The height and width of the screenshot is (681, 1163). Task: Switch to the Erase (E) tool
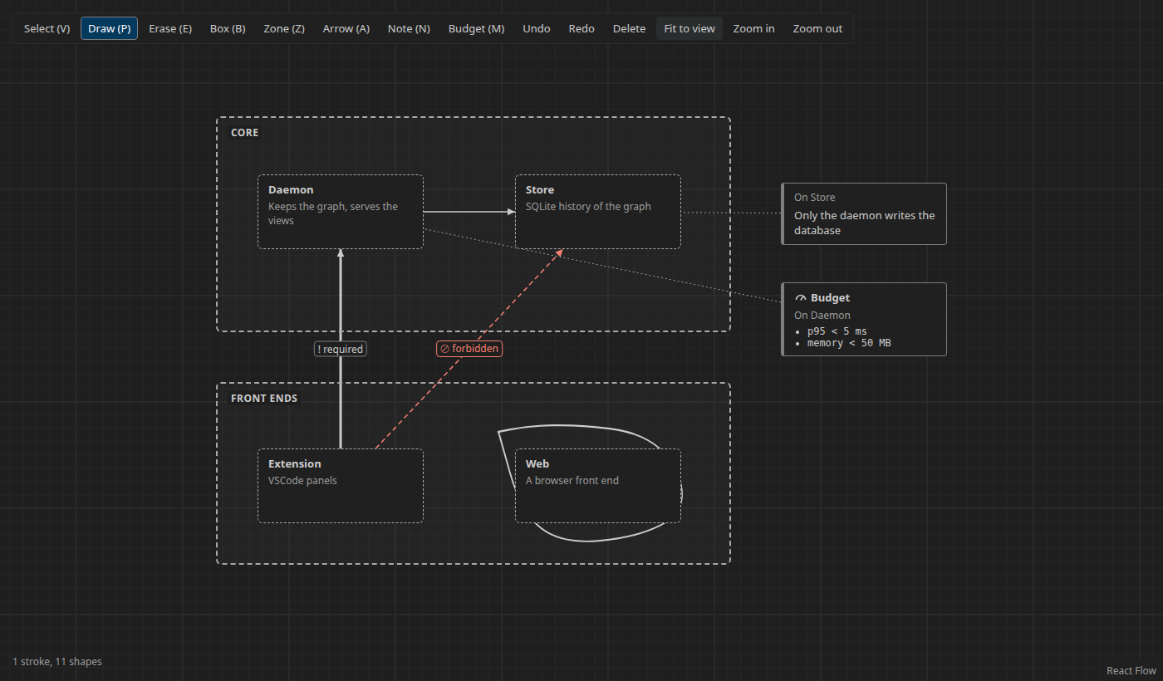tap(170, 28)
